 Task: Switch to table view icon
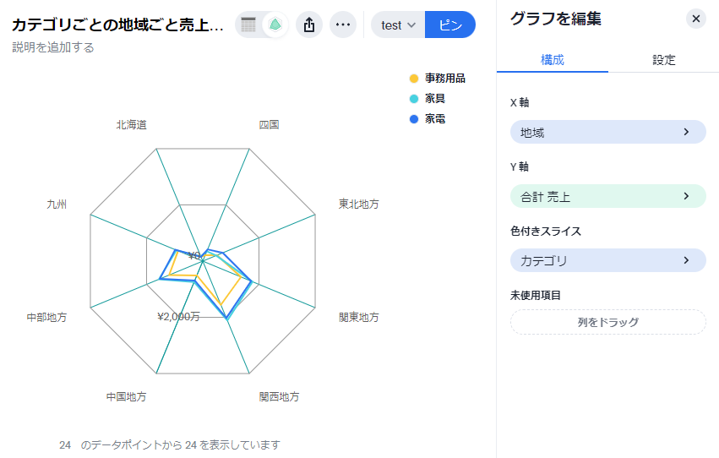pos(248,25)
